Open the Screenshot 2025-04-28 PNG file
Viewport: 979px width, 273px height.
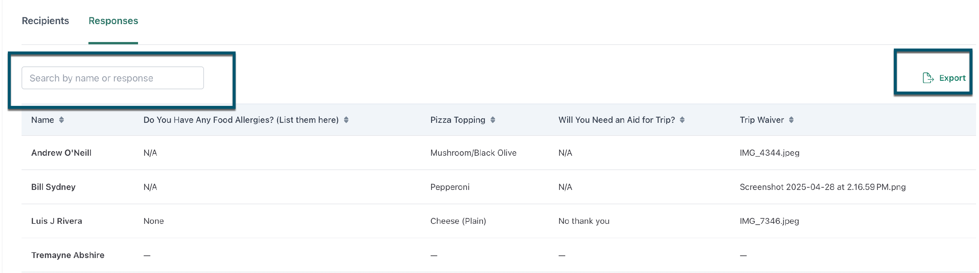coord(822,187)
